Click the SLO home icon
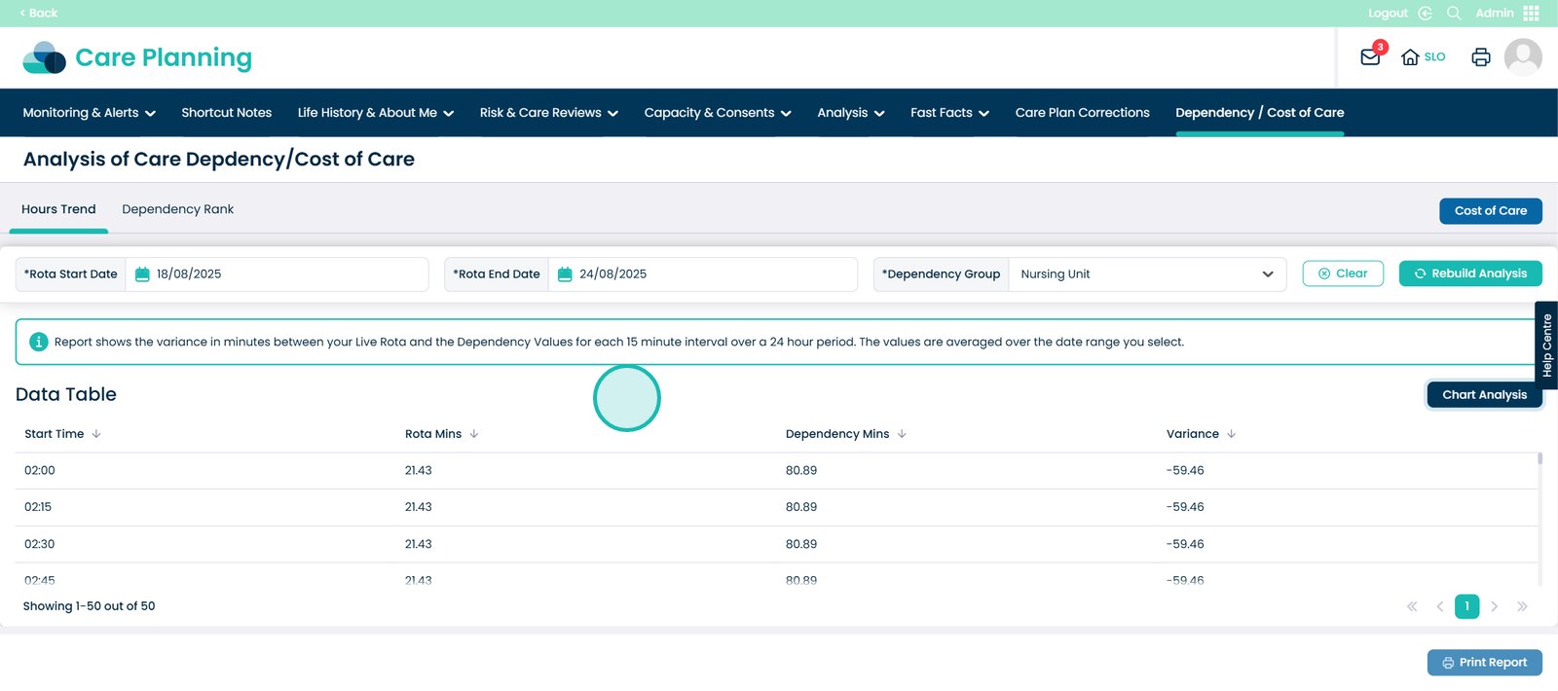This screenshot has width=1558, height=691. click(1410, 57)
